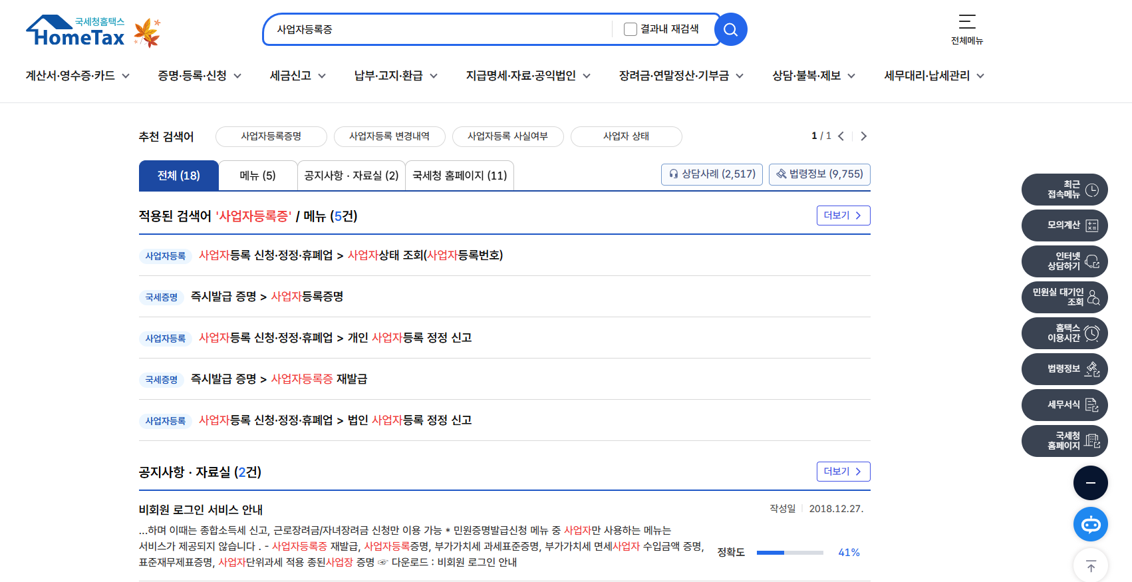Jump to page top arrow button
Image resolution: width=1132 pixels, height=582 pixels.
(1090, 566)
